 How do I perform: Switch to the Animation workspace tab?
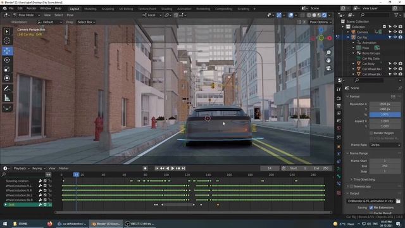184,9
